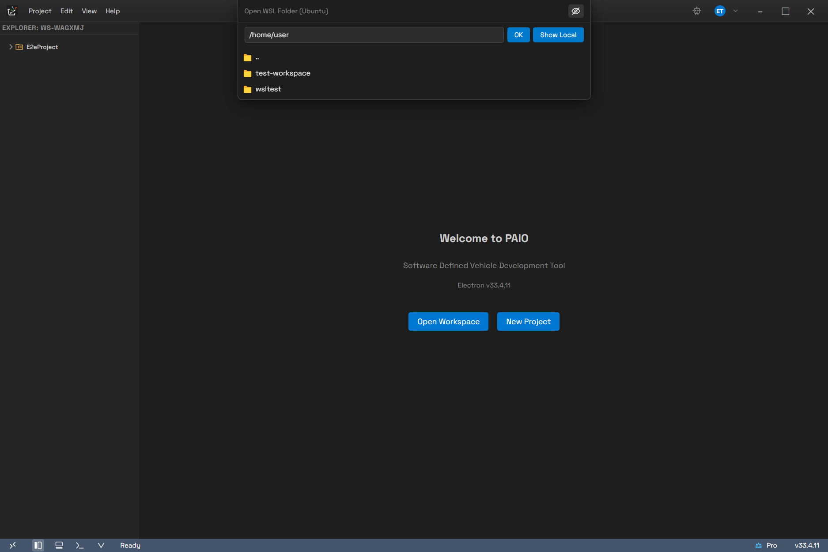Click the Open Workspace button
The width and height of the screenshot is (828, 552).
(448, 321)
